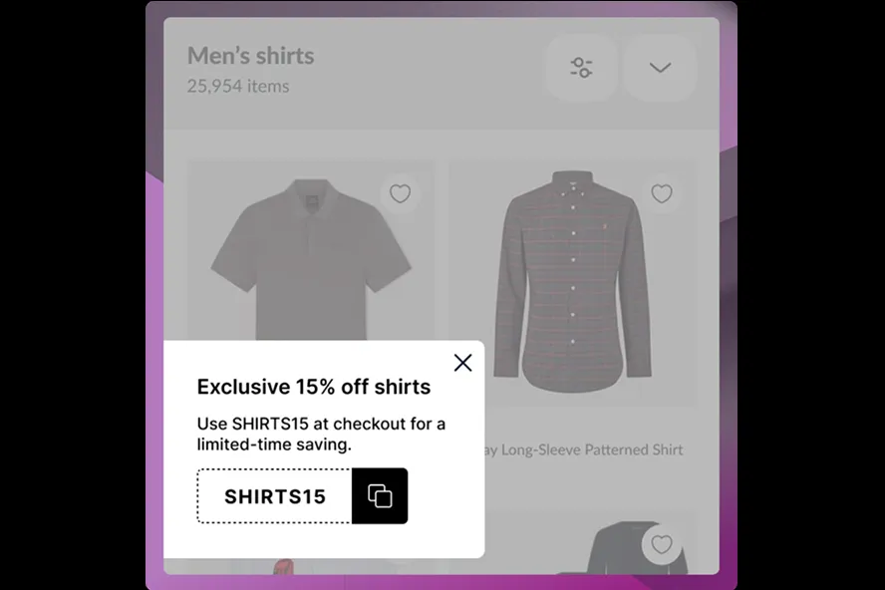The height and width of the screenshot is (590, 885).
Task: Expand the sort chevron dropdown
Action: tap(659, 68)
